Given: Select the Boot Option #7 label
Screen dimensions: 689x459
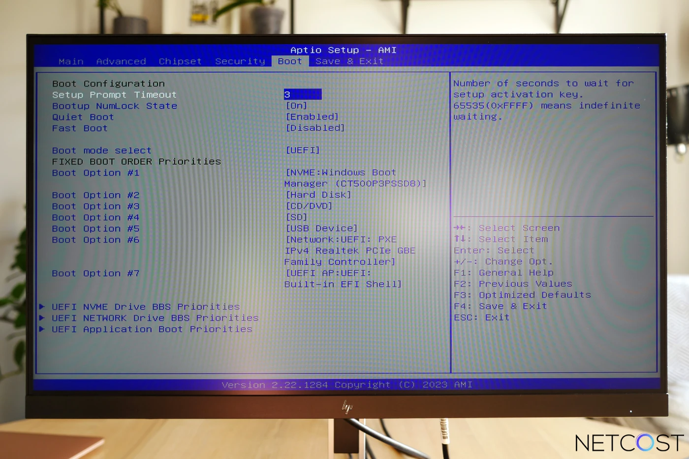Looking at the screenshot, I should pyautogui.click(x=96, y=274).
